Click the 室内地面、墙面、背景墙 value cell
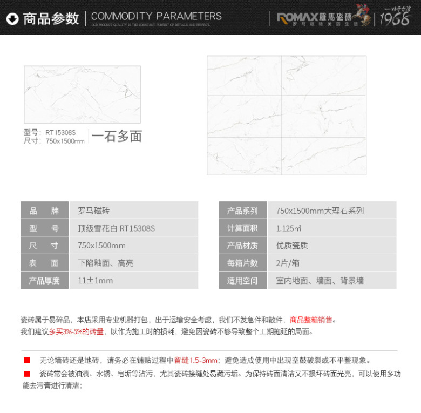The width and height of the screenshot is (421, 413). click(x=320, y=281)
